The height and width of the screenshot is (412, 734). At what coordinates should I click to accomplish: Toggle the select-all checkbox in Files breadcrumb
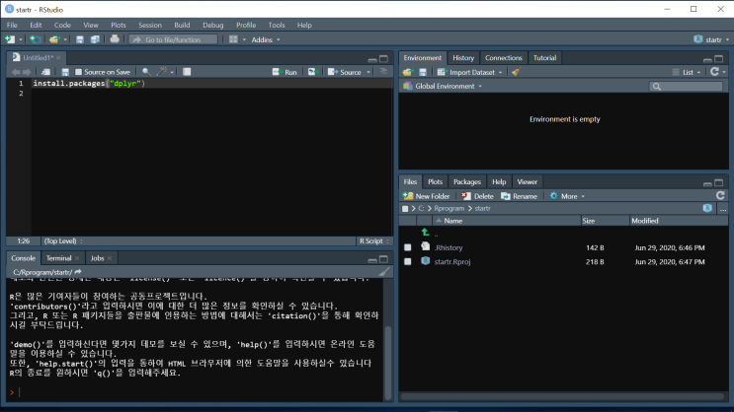[405, 209]
